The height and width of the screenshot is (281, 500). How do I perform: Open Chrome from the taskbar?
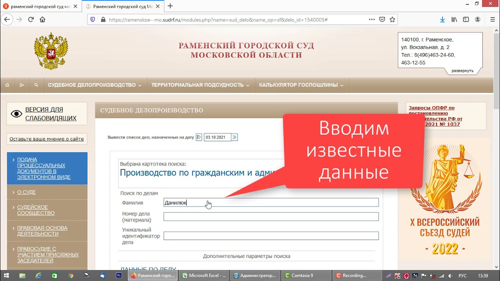71,276
